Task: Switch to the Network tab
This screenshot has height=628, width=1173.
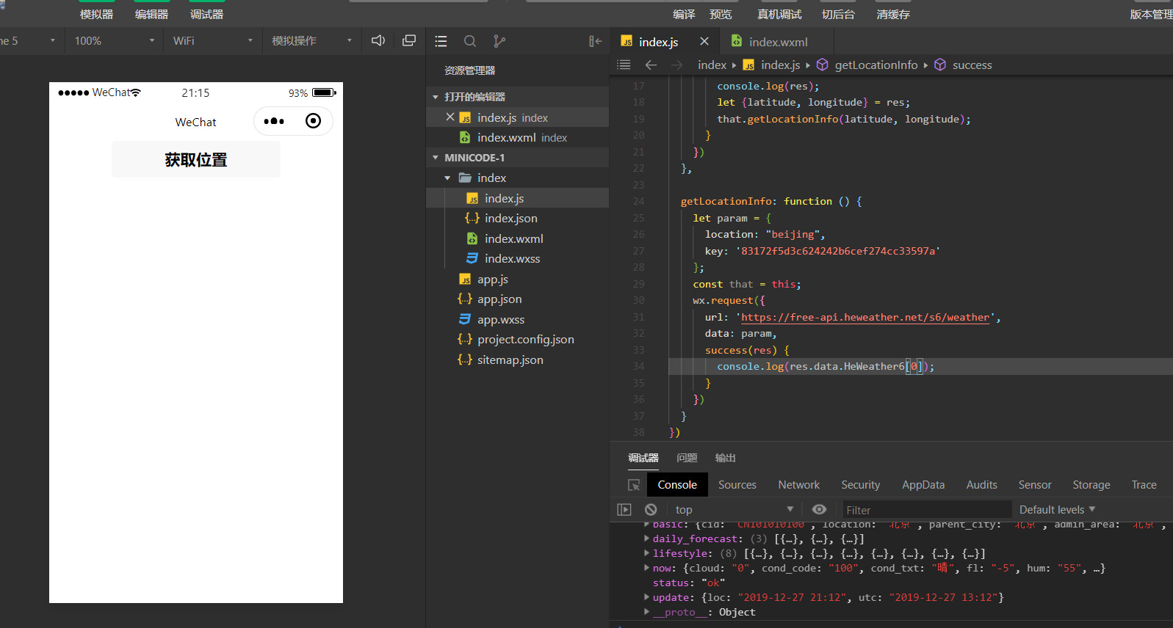Action: (798, 485)
